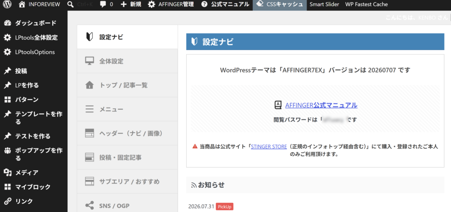Click the grid icon beside マイブロック
This screenshot has height=212, width=451.
point(8,187)
